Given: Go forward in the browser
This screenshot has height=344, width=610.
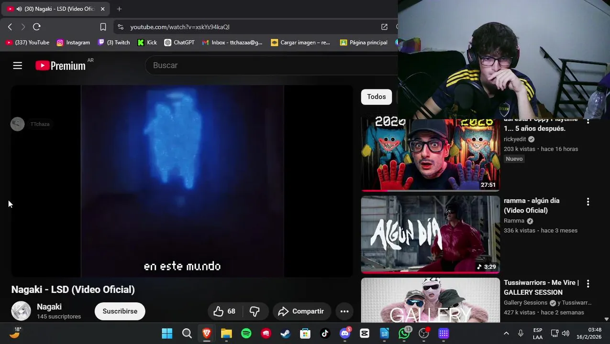Looking at the screenshot, I should [x=23, y=27].
